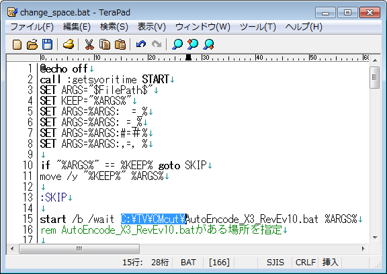The height and width of the screenshot is (274, 387).
Task: Open the ウィンドウ(W) menu
Action: click(x=203, y=27)
